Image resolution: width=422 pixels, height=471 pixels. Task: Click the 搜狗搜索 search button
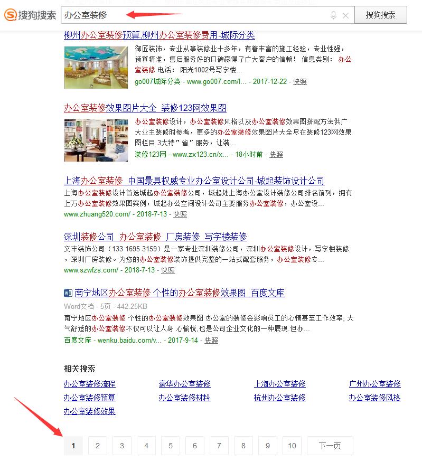pos(380,15)
